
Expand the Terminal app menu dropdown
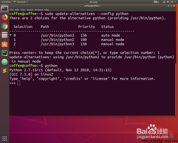[x=21, y=2]
